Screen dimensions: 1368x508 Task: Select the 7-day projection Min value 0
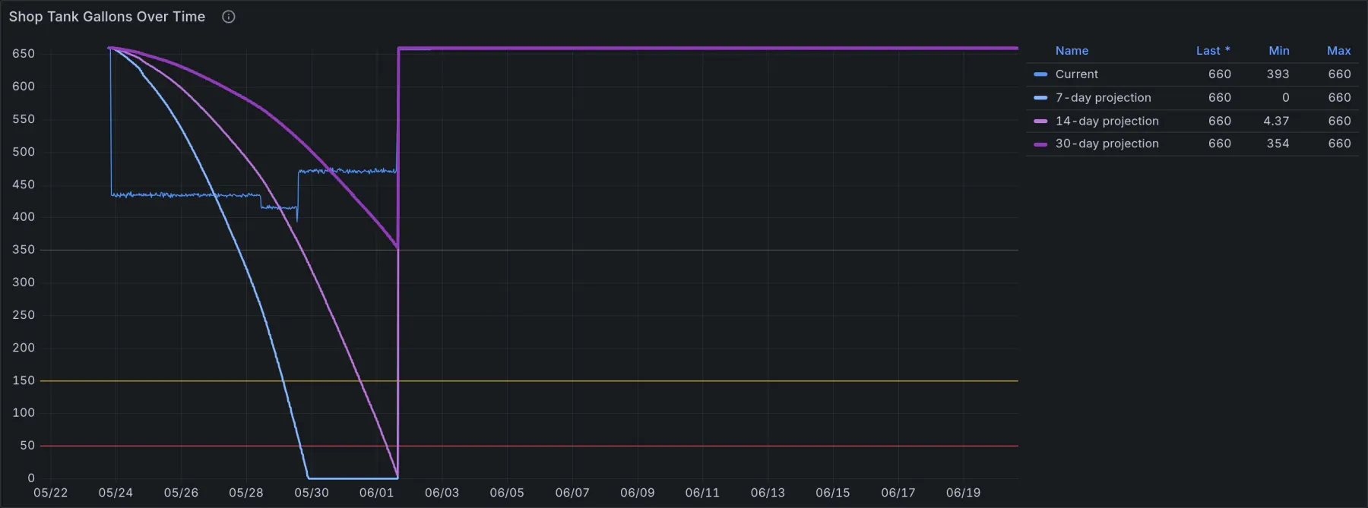point(1285,98)
